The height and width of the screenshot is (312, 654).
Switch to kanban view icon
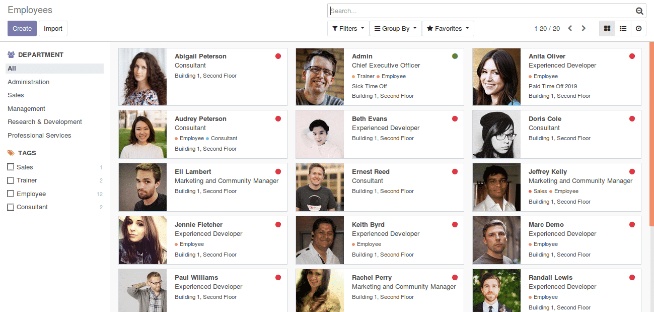click(x=607, y=29)
